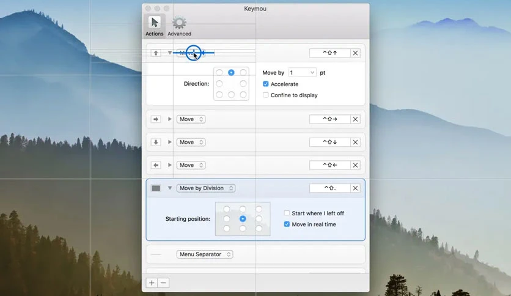Screen dimensions: 511x296
Task: Click the left arrow action icon
Action: coord(156,165)
